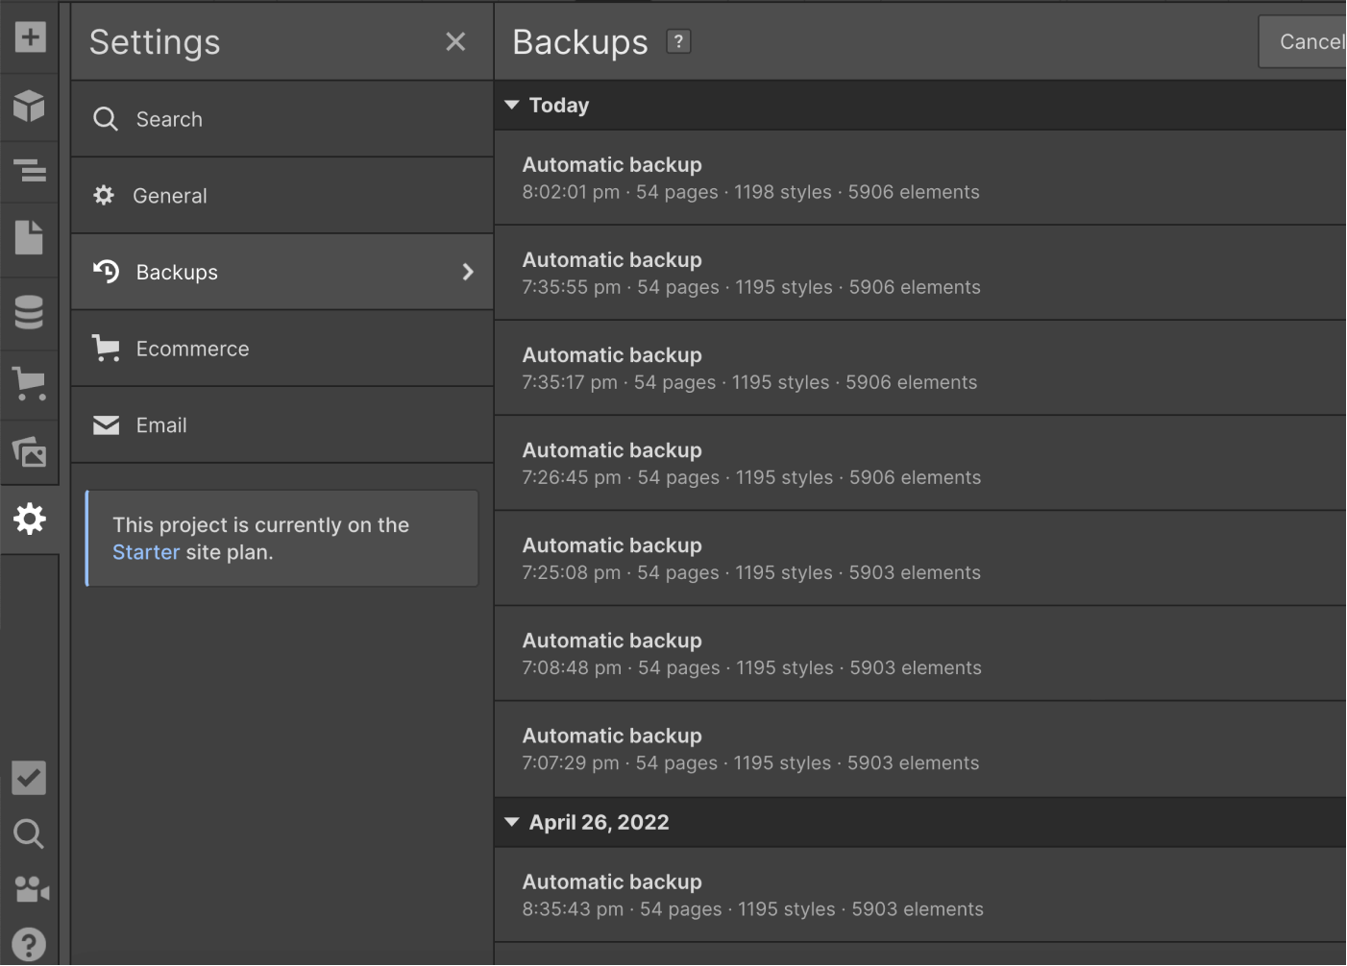Open the Audit checkmark panel
1347x966 pixels.
click(x=30, y=778)
